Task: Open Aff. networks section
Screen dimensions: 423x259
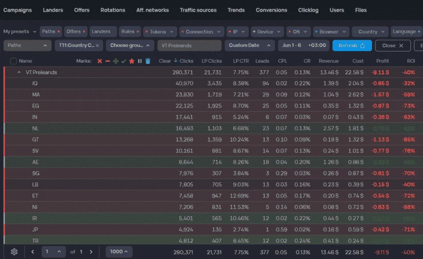Action: pyautogui.click(x=152, y=10)
